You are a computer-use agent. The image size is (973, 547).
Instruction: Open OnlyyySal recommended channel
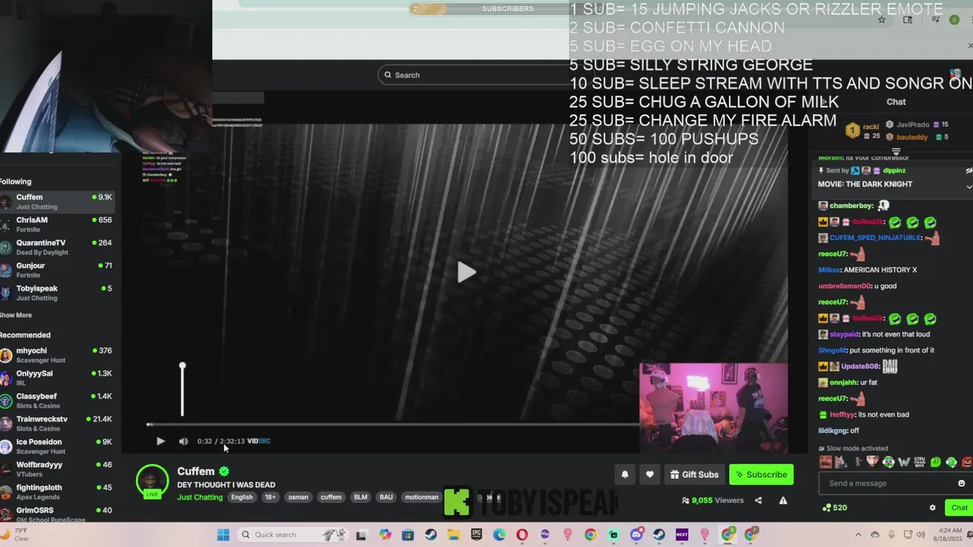(x=58, y=378)
